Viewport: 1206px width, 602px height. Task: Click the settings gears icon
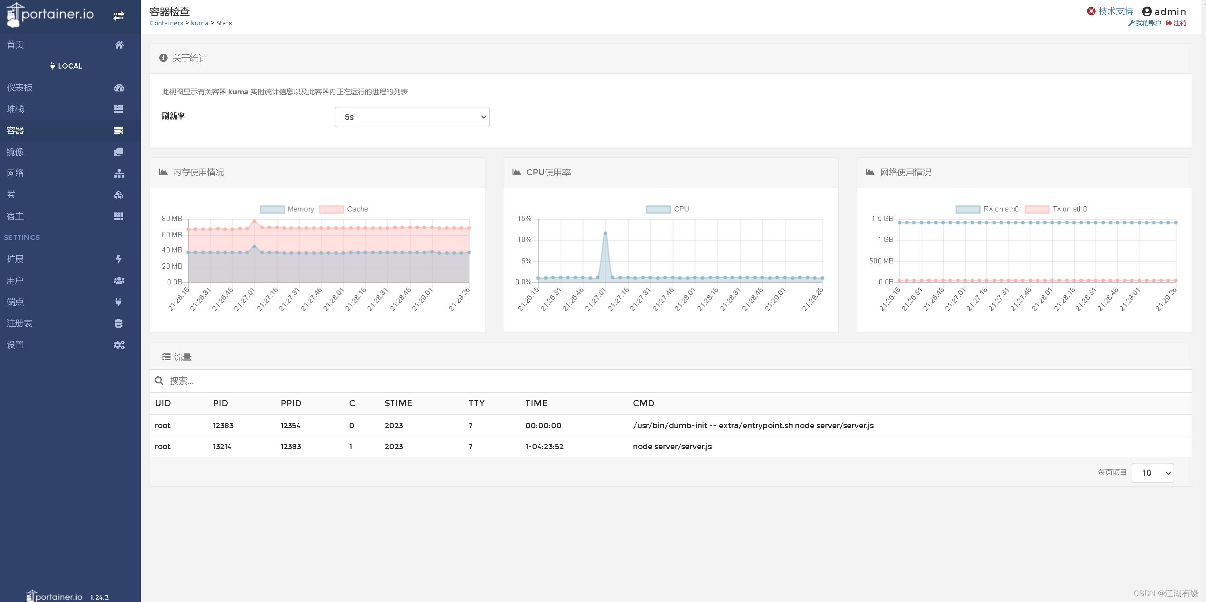[x=119, y=345]
